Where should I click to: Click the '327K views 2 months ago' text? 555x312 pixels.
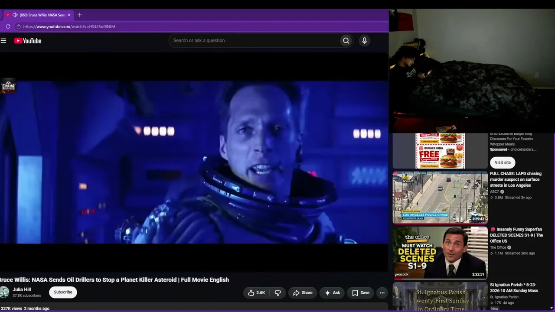point(25,309)
